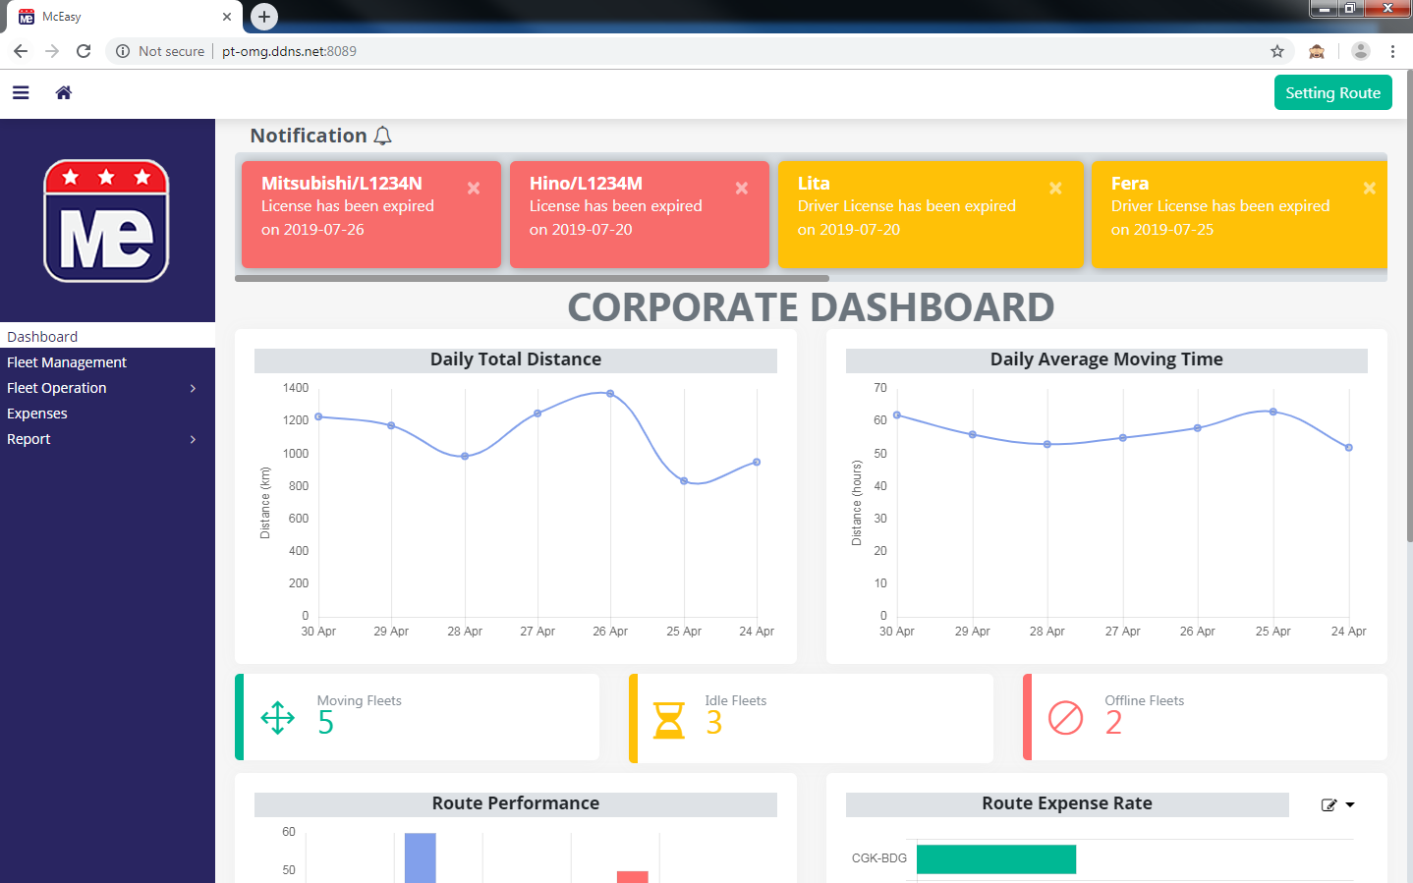Screen dimensions: 1413x883
Task: Expand the Report chevron
Action: 193,439
